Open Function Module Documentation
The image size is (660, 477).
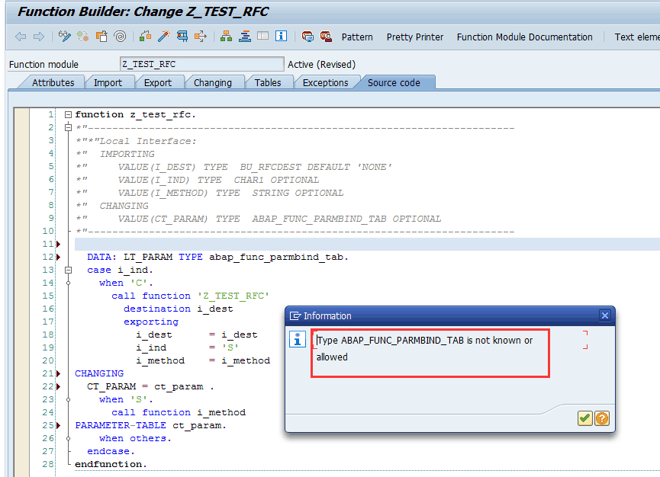click(x=524, y=37)
